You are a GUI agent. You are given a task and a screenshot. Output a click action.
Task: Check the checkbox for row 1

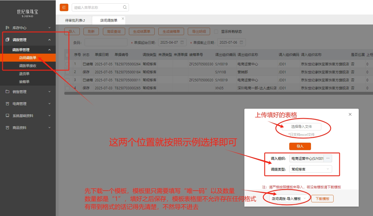tap(67, 64)
